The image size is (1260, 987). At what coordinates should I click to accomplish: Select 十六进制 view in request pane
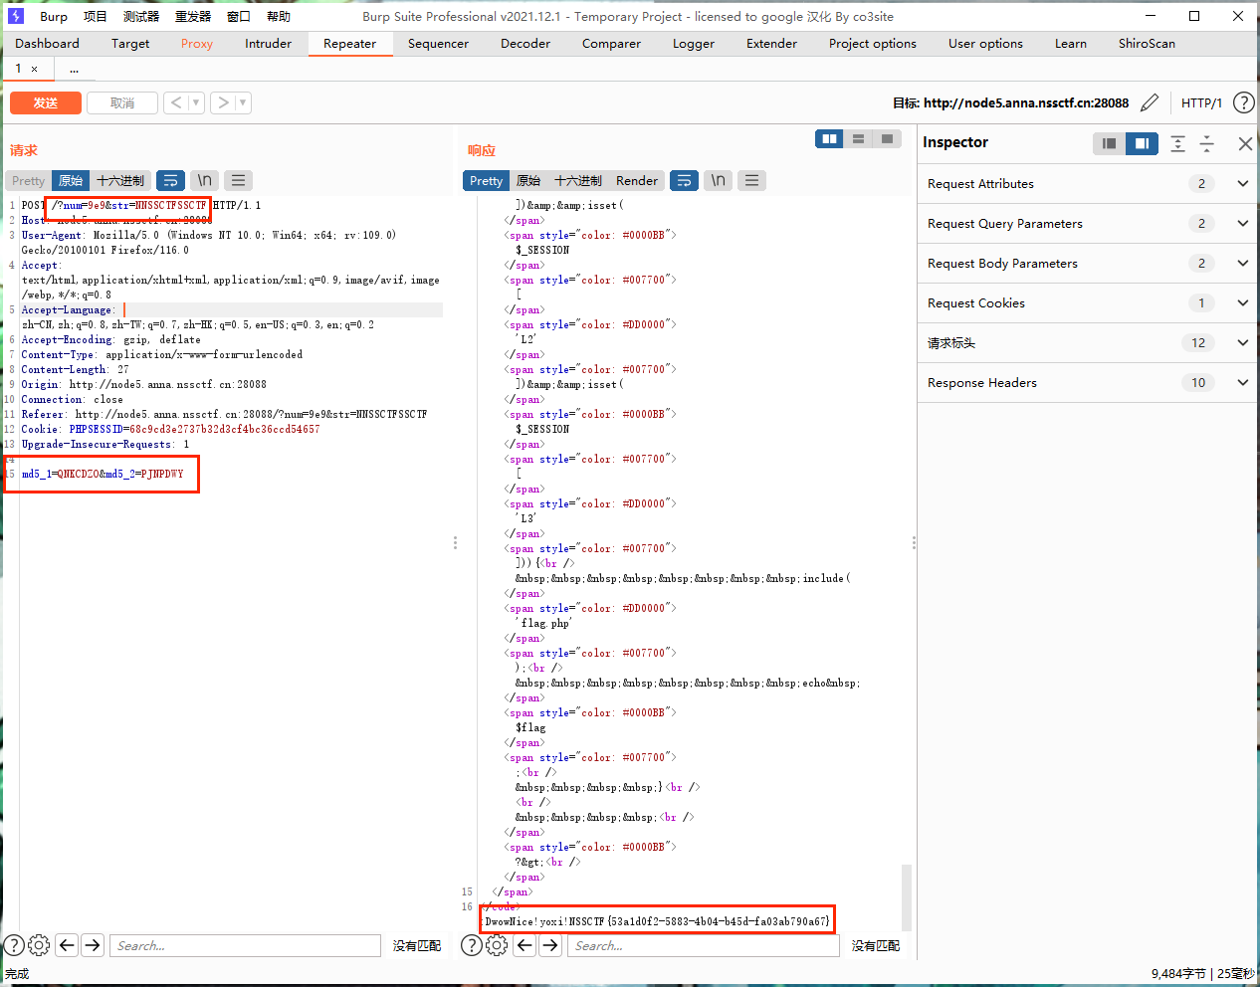(x=120, y=180)
